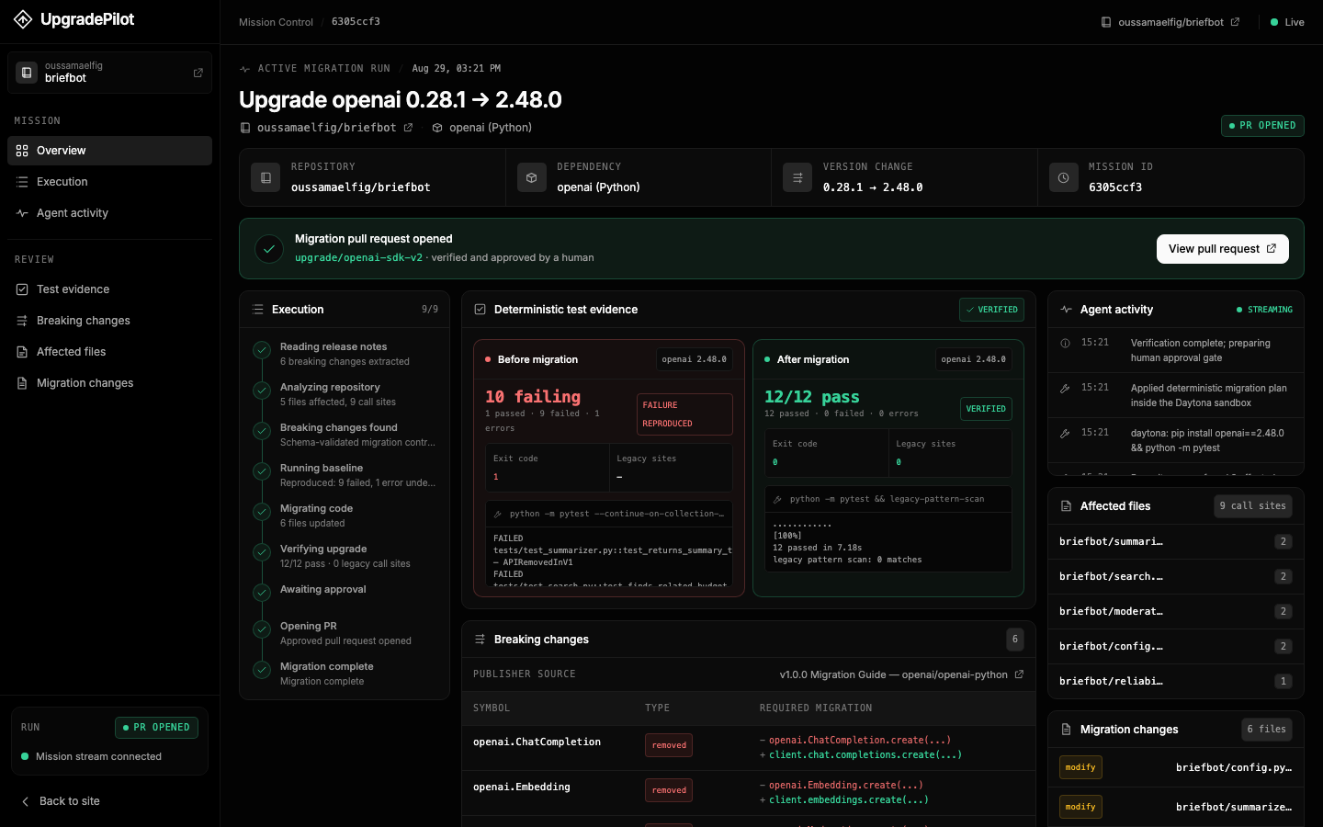The height and width of the screenshot is (827, 1323).
Task: Click the Execution panel header list icon
Action: pyautogui.click(x=257, y=310)
